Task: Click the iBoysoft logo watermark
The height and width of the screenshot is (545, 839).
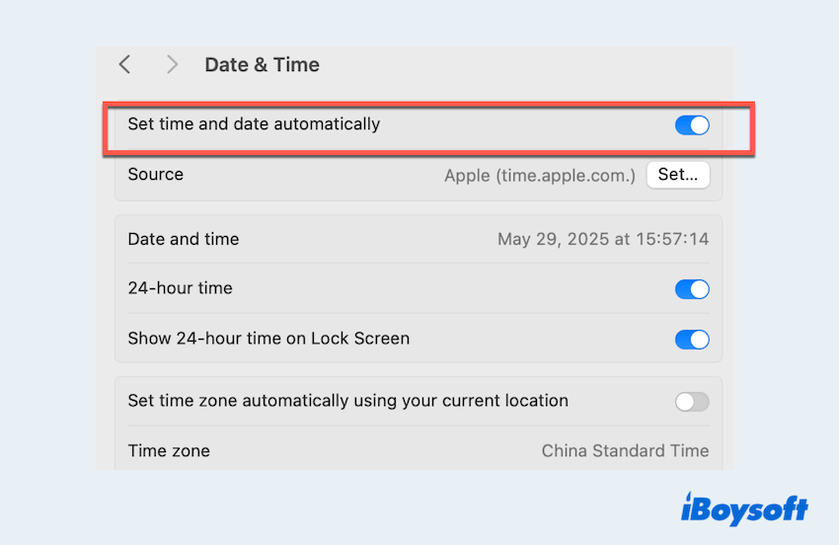Action: click(x=744, y=508)
